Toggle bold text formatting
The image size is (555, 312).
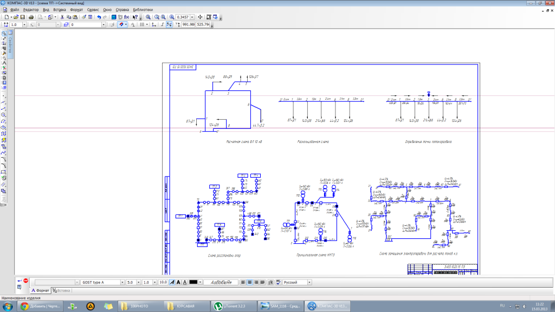pos(179,282)
